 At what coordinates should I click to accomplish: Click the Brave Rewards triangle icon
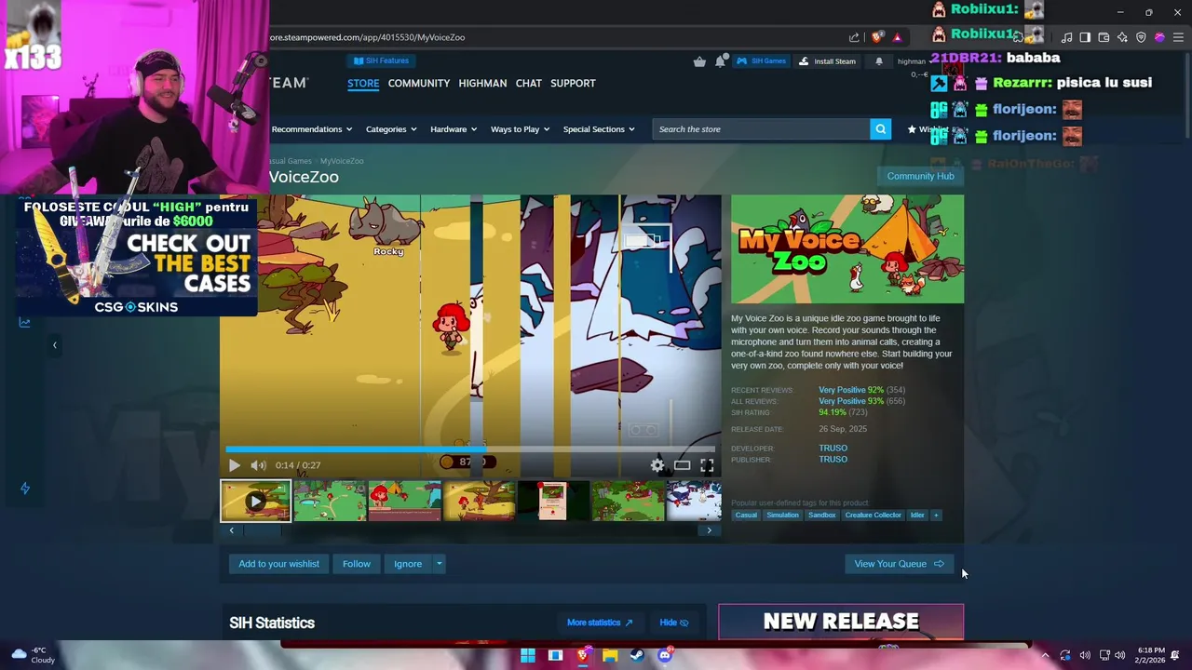tap(897, 37)
